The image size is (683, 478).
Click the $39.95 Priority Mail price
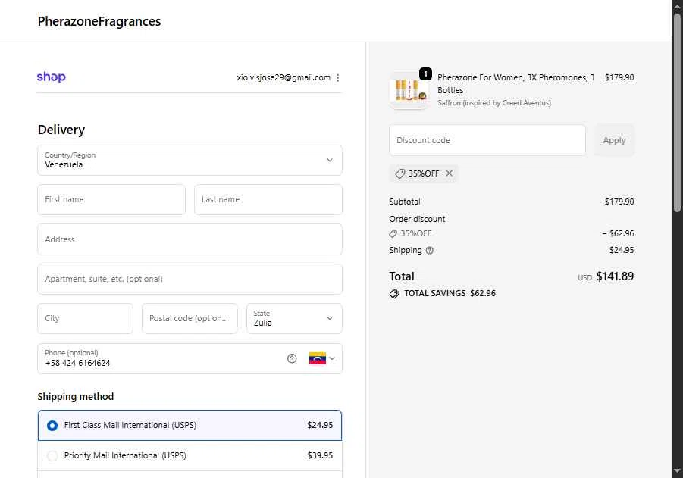(320, 455)
